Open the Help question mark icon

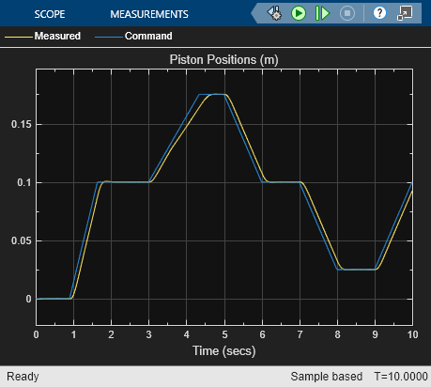tap(379, 13)
